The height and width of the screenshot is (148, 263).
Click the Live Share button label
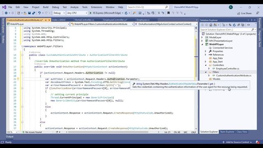pyautogui.click(x=246, y=13)
